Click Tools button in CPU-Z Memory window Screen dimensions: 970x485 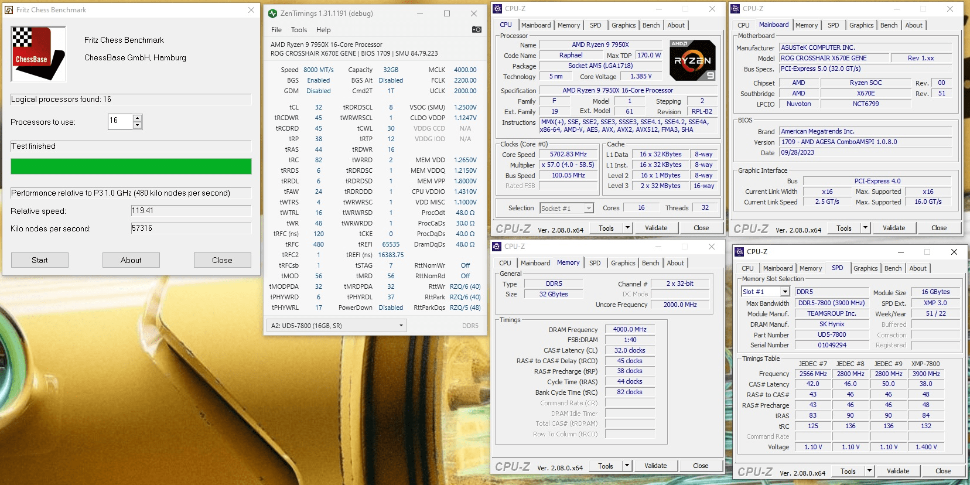(x=606, y=466)
